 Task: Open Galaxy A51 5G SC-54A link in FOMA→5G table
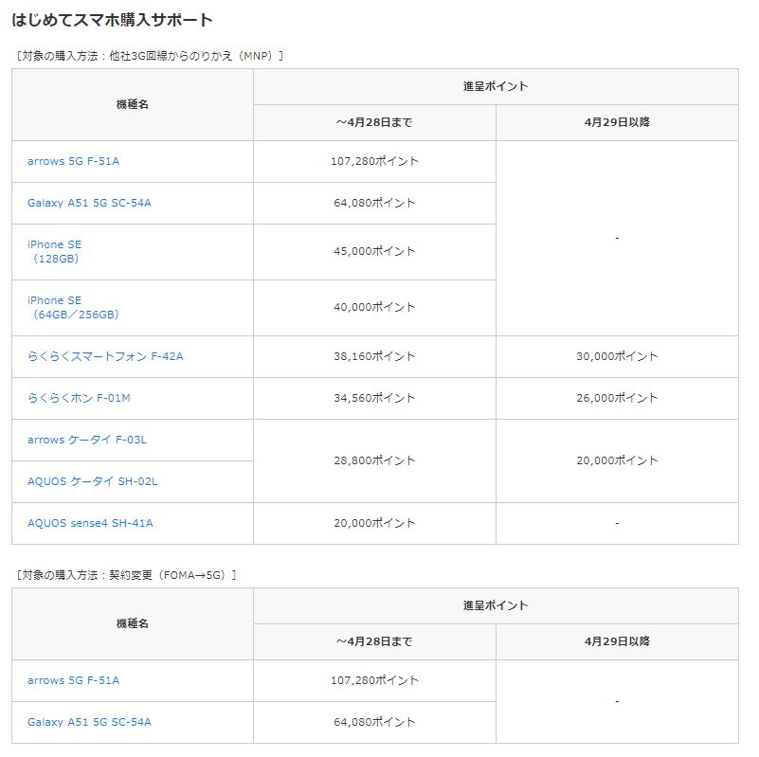pyautogui.click(x=89, y=722)
